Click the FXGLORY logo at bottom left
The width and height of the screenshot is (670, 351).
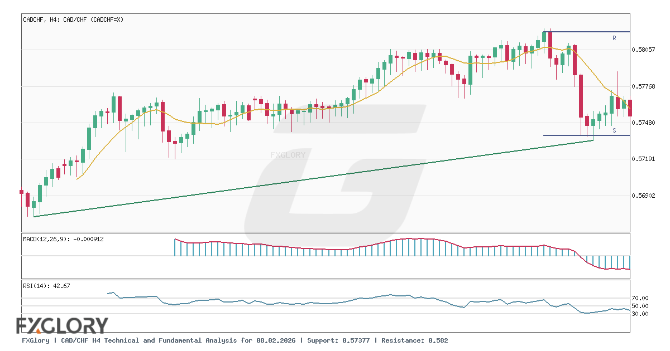(62, 325)
